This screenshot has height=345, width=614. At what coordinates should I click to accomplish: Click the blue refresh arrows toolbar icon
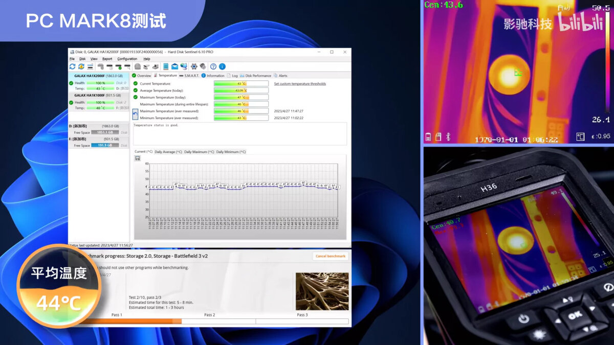coord(72,66)
